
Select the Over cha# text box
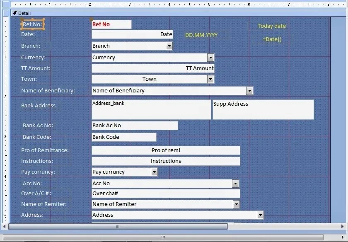[166, 194]
